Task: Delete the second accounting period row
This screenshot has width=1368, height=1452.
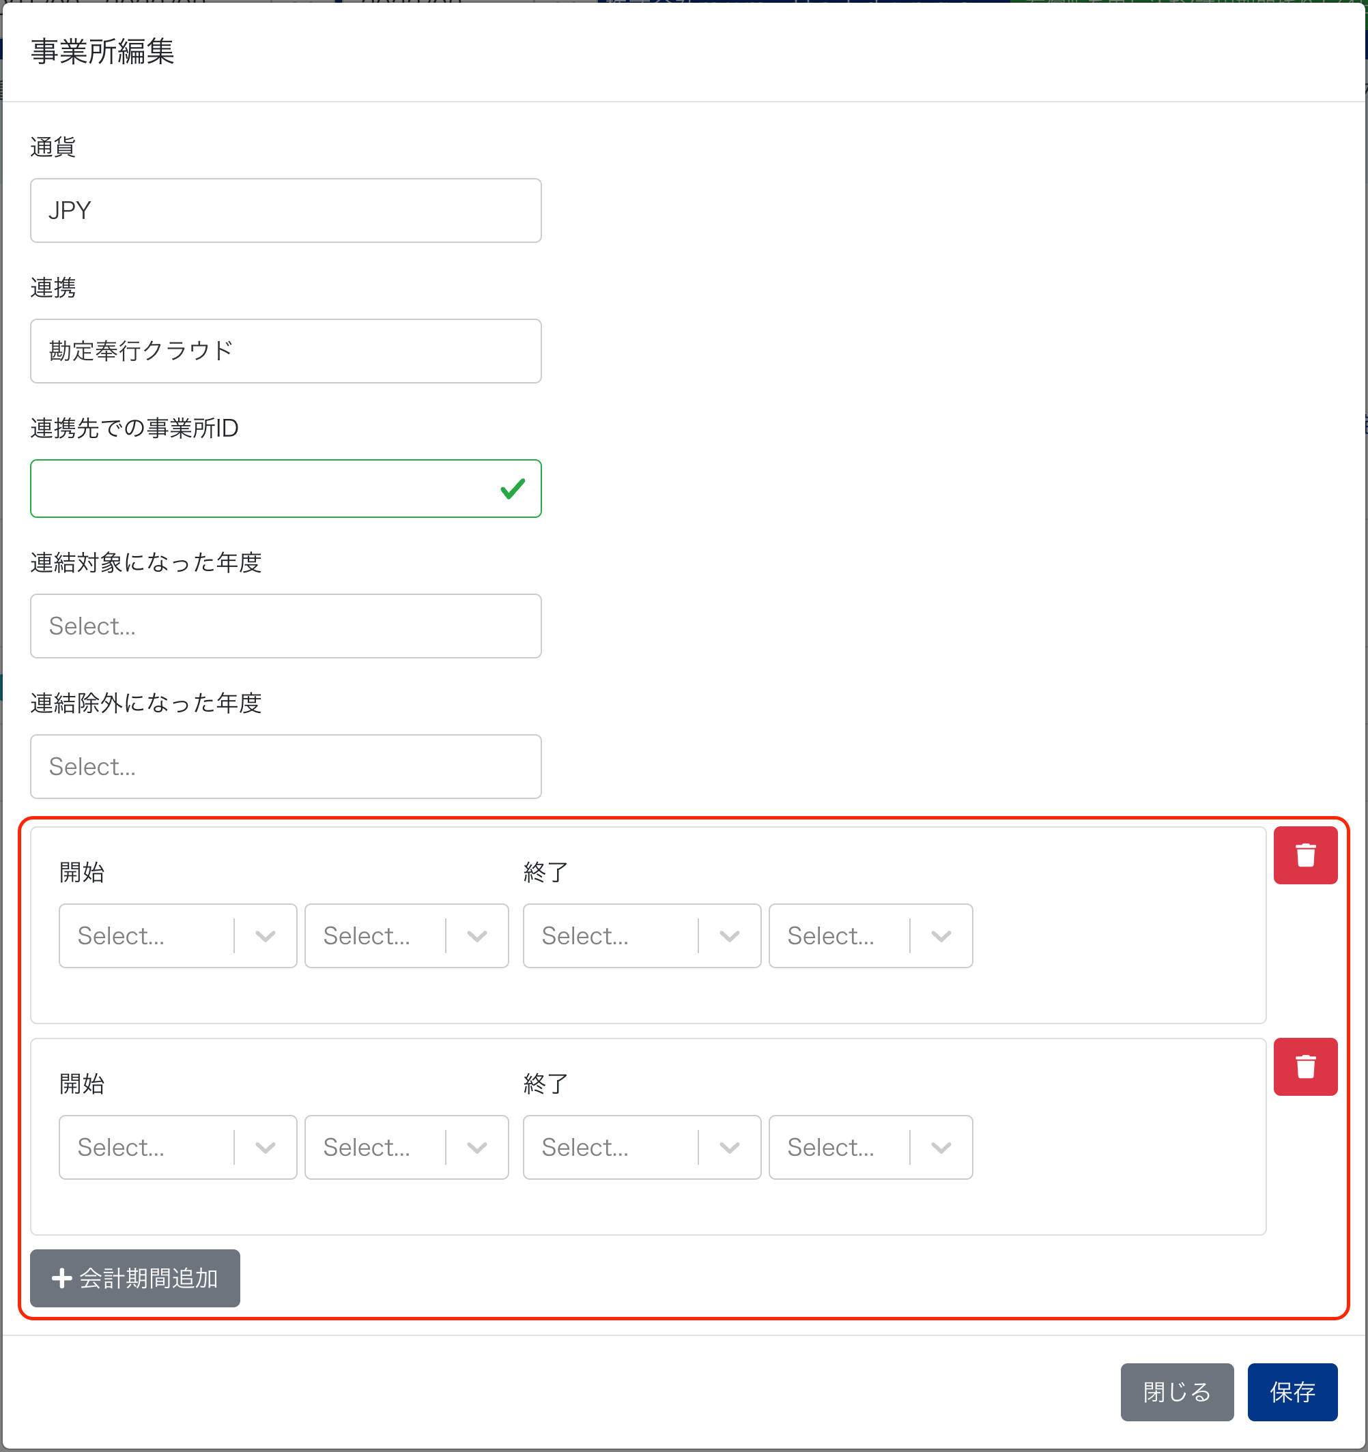Action: click(x=1305, y=1066)
